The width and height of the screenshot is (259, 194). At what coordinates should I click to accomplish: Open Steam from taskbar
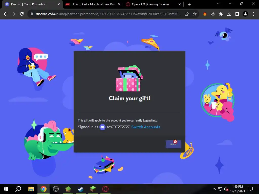pos(81,189)
